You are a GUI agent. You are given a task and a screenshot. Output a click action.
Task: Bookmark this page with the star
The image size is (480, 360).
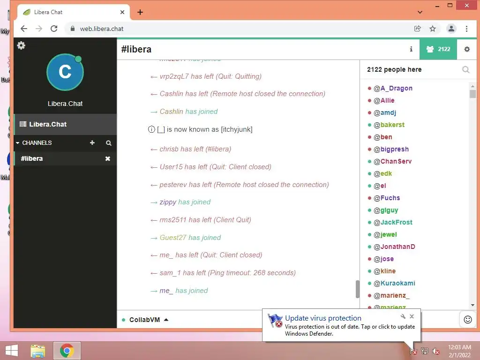[433, 29]
